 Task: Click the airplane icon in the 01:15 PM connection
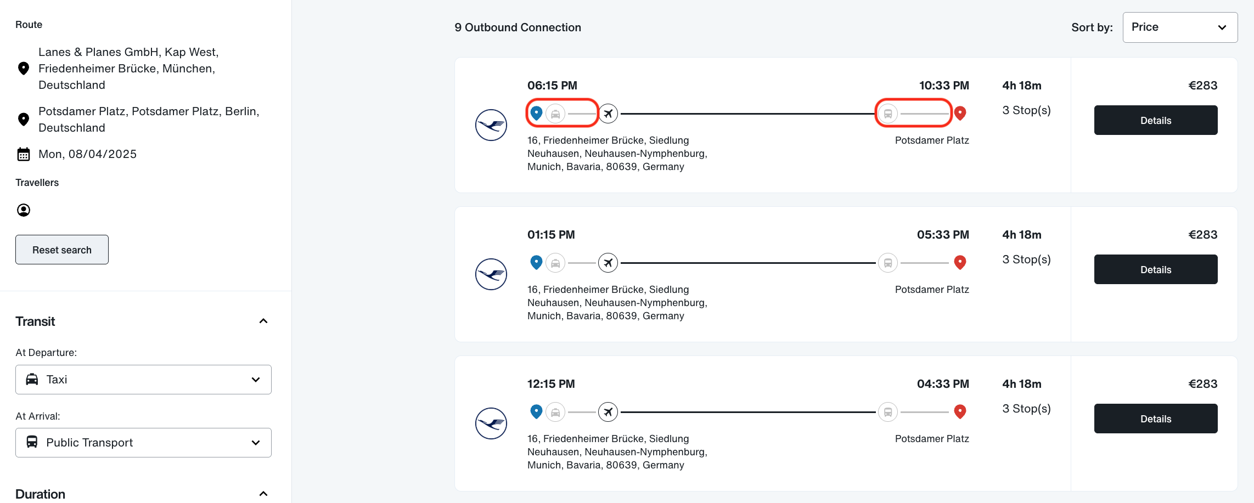click(608, 263)
